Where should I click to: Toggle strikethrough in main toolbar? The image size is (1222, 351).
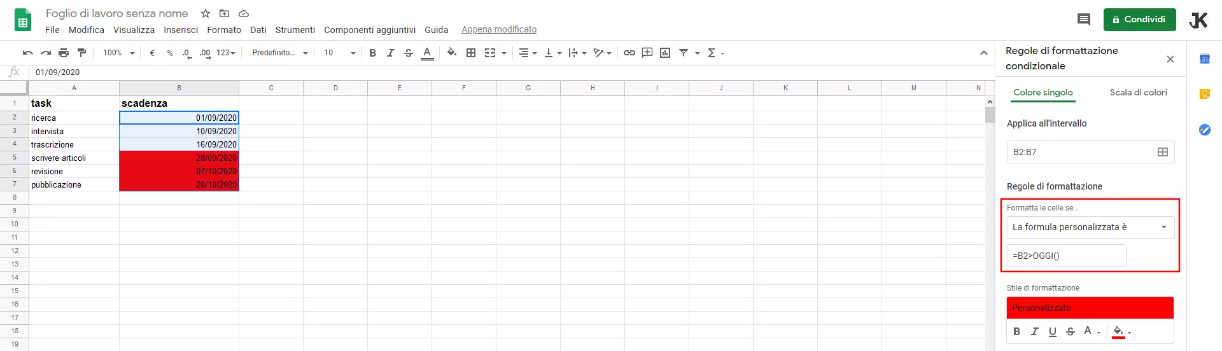[x=409, y=53]
